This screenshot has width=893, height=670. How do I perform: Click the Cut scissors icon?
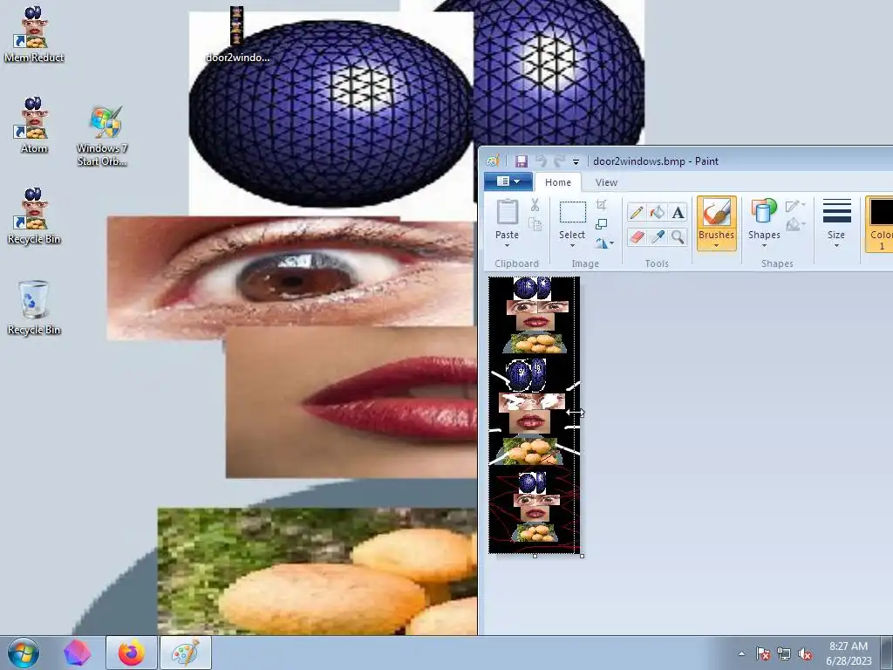(535, 204)
